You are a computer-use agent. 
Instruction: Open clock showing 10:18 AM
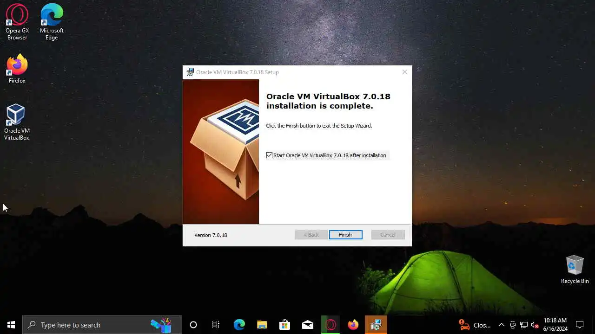tap(555, 325)
